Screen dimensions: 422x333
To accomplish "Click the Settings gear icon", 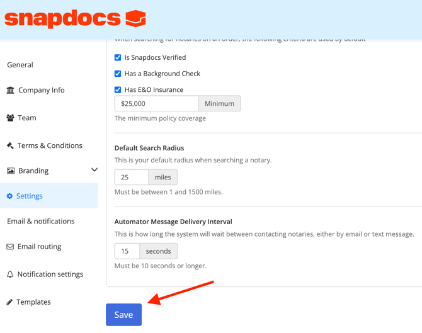I will pyautogui.click(x=9, y=196).
